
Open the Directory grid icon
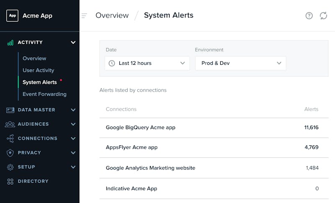point(10,181)
